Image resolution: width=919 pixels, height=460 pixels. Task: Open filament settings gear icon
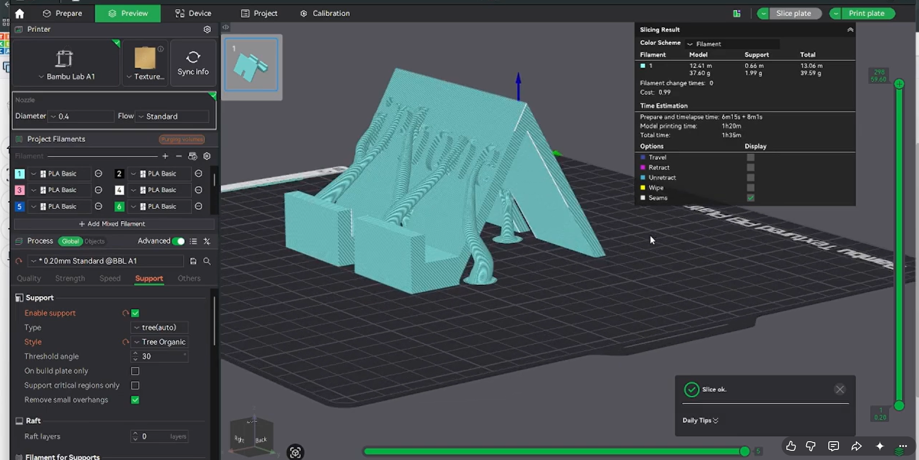pyautogui.click(x=207, y=156)
